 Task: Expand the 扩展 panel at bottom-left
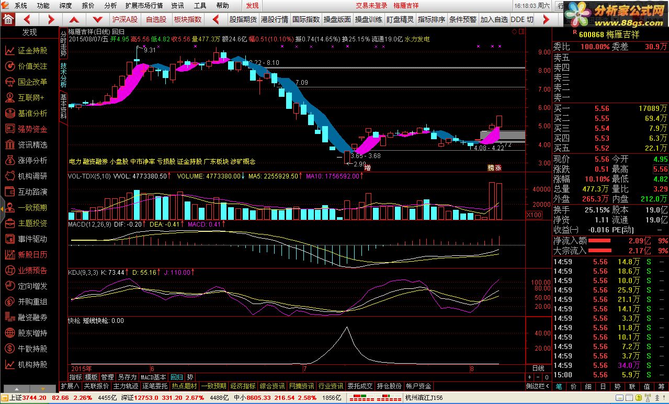pos(70,386)
